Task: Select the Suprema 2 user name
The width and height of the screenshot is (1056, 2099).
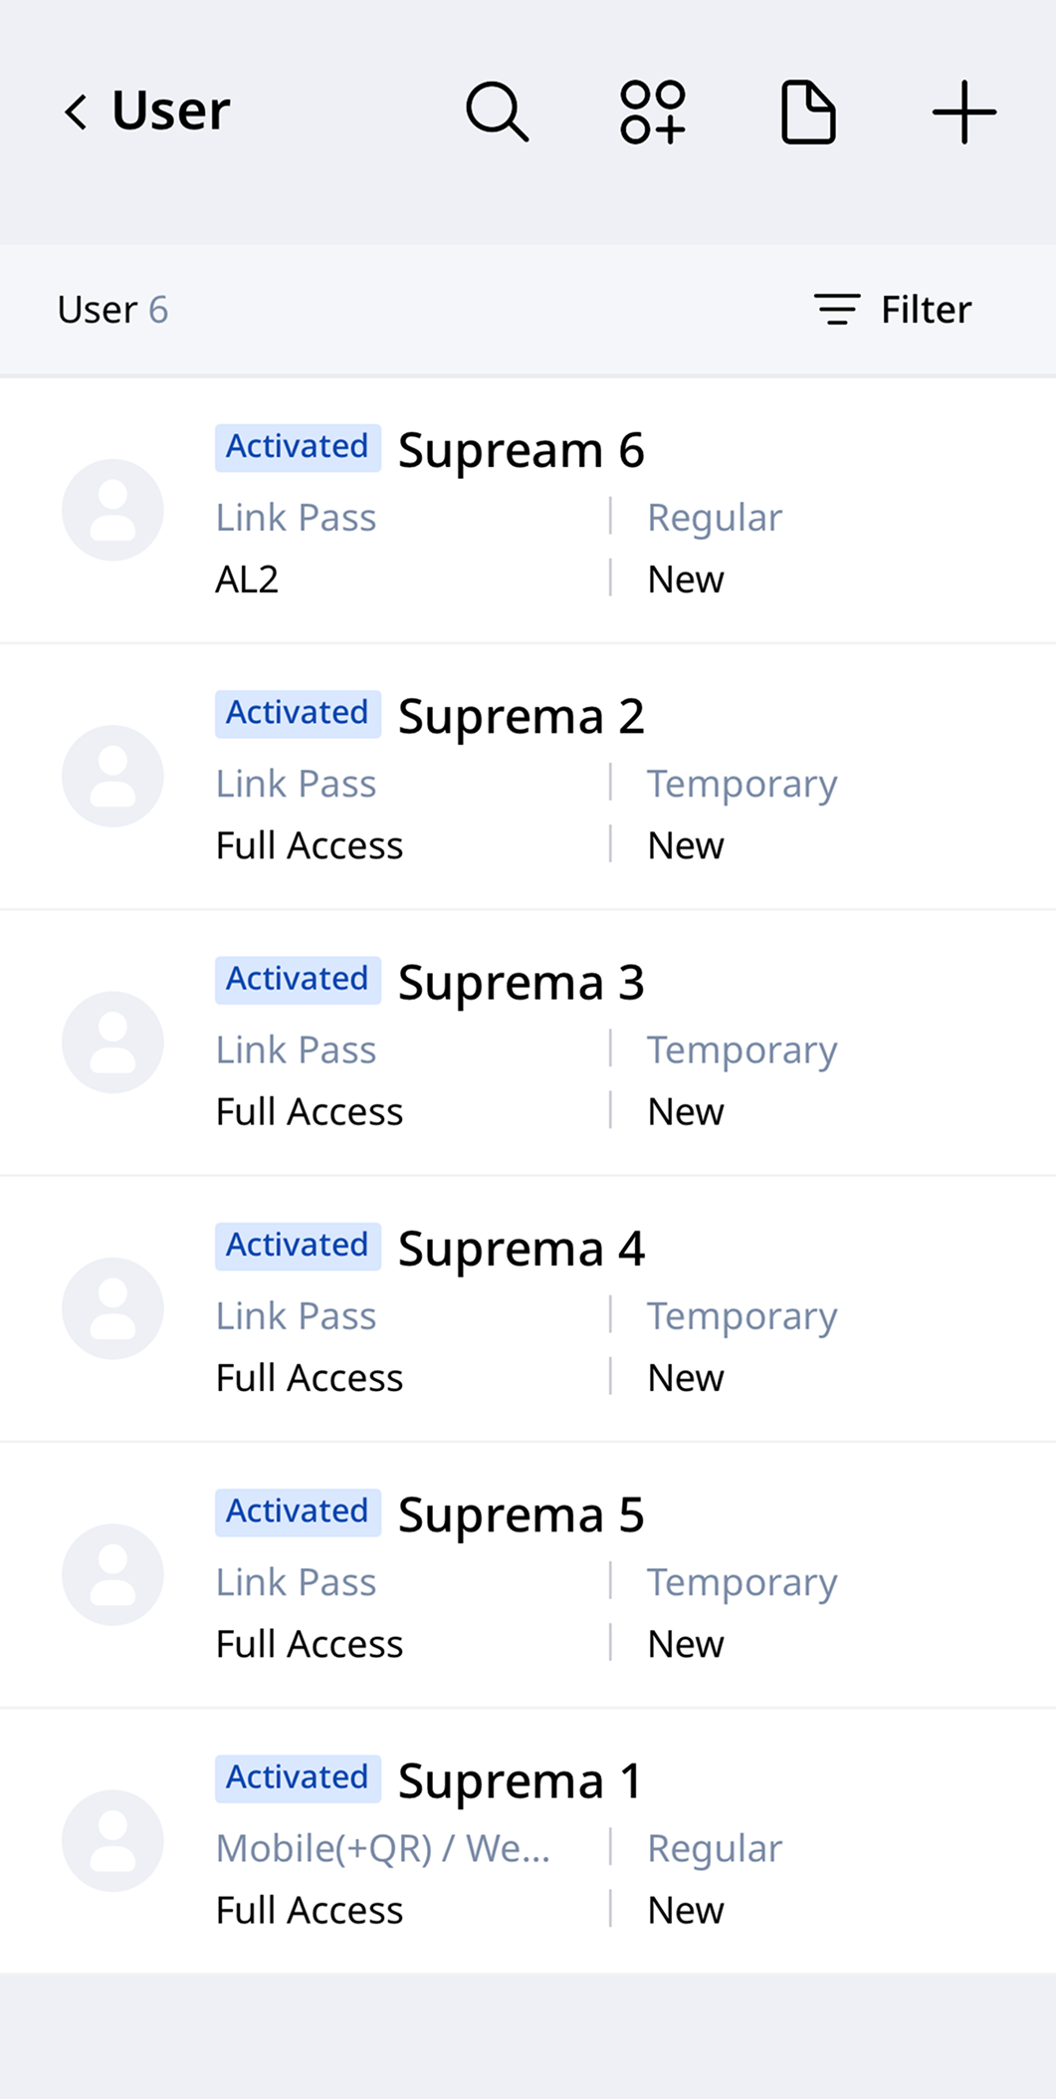Action: 522,717
